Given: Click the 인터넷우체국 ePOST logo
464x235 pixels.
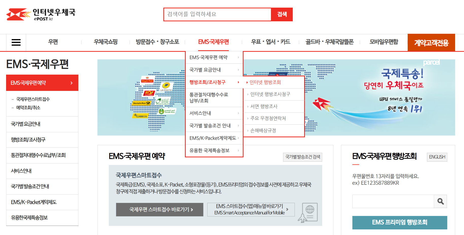Looking at the screenshot, I should point(41,14).
